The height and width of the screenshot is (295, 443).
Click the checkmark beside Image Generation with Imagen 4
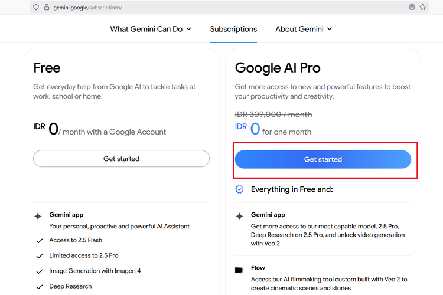click(x=40, y=271)
